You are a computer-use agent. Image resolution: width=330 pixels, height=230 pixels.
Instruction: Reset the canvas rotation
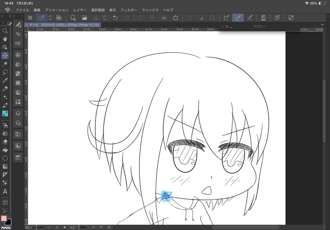click(x=109, y=227)
